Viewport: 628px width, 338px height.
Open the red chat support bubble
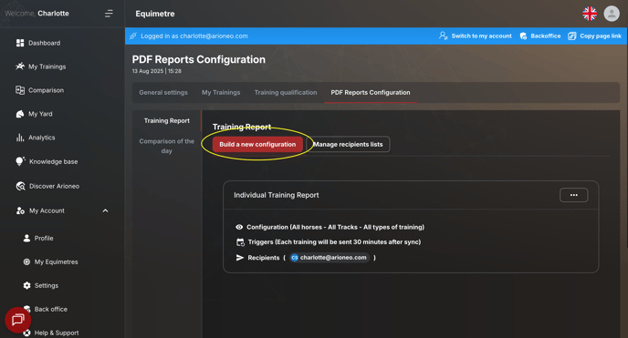[x=17, y=320]
